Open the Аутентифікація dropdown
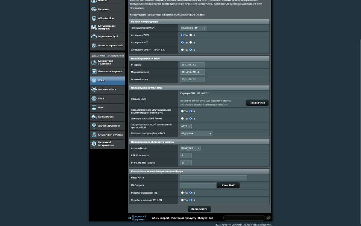 (190, 148)
